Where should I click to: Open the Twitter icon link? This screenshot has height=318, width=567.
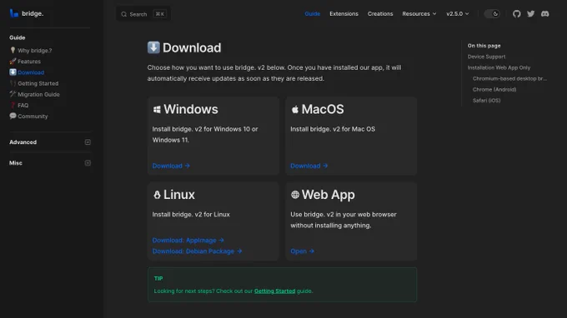pyautogui.click(x=530, y=13)
